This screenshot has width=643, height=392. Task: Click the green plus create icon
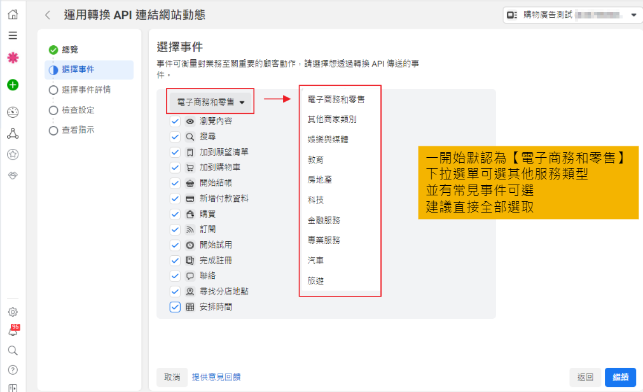tap(13, 85)
